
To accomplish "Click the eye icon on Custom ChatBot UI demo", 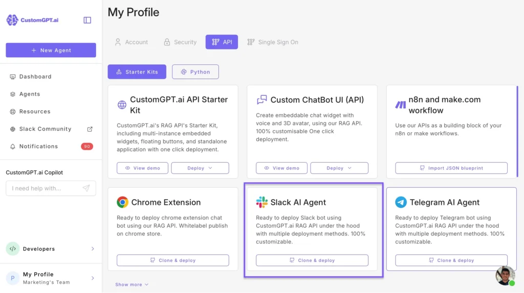I will [x=266, y=168].
